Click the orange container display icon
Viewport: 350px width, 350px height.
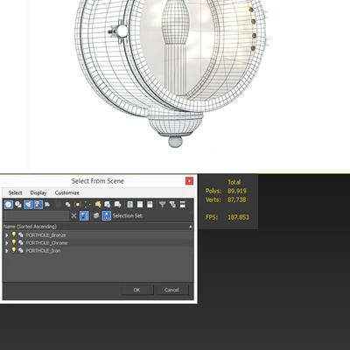click(98, 205)
